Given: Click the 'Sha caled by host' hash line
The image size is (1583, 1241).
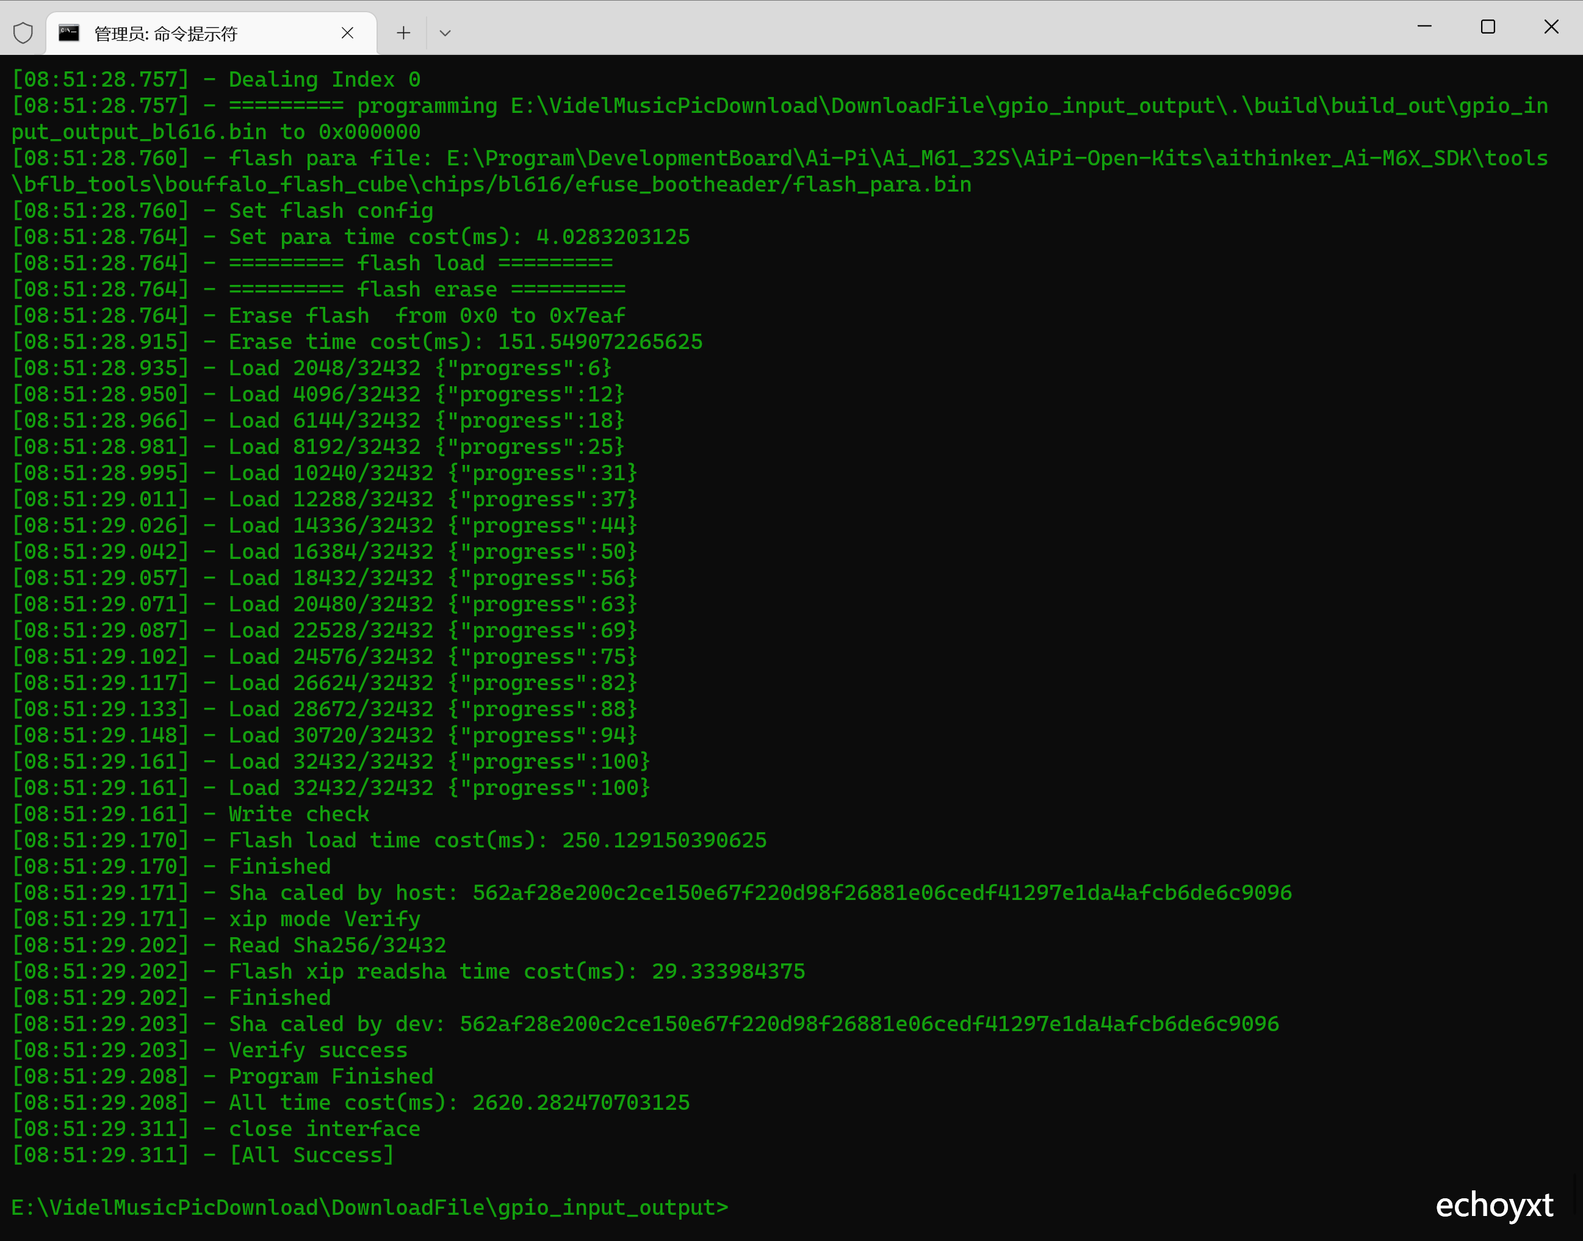Looking at the screenshot, I should tap(652, 892).
